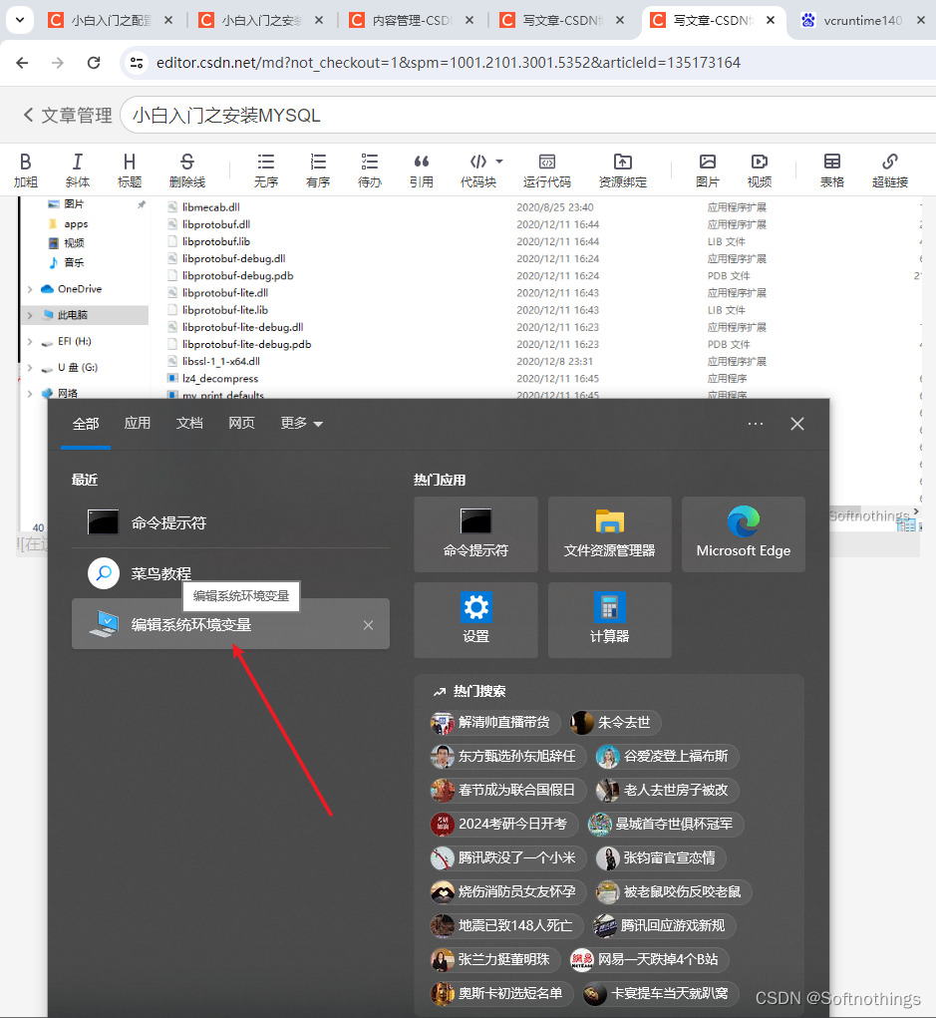Launch 文件资源管理器 tile
The width and height of the screenshot is (936, 1018).
click(x=609, y=534)
